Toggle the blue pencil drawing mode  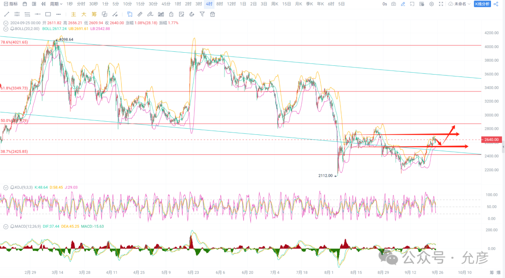pos(403,4)
